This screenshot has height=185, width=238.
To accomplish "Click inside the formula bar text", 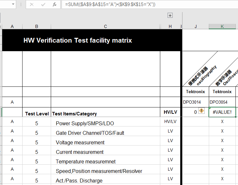I will point(110,4).
